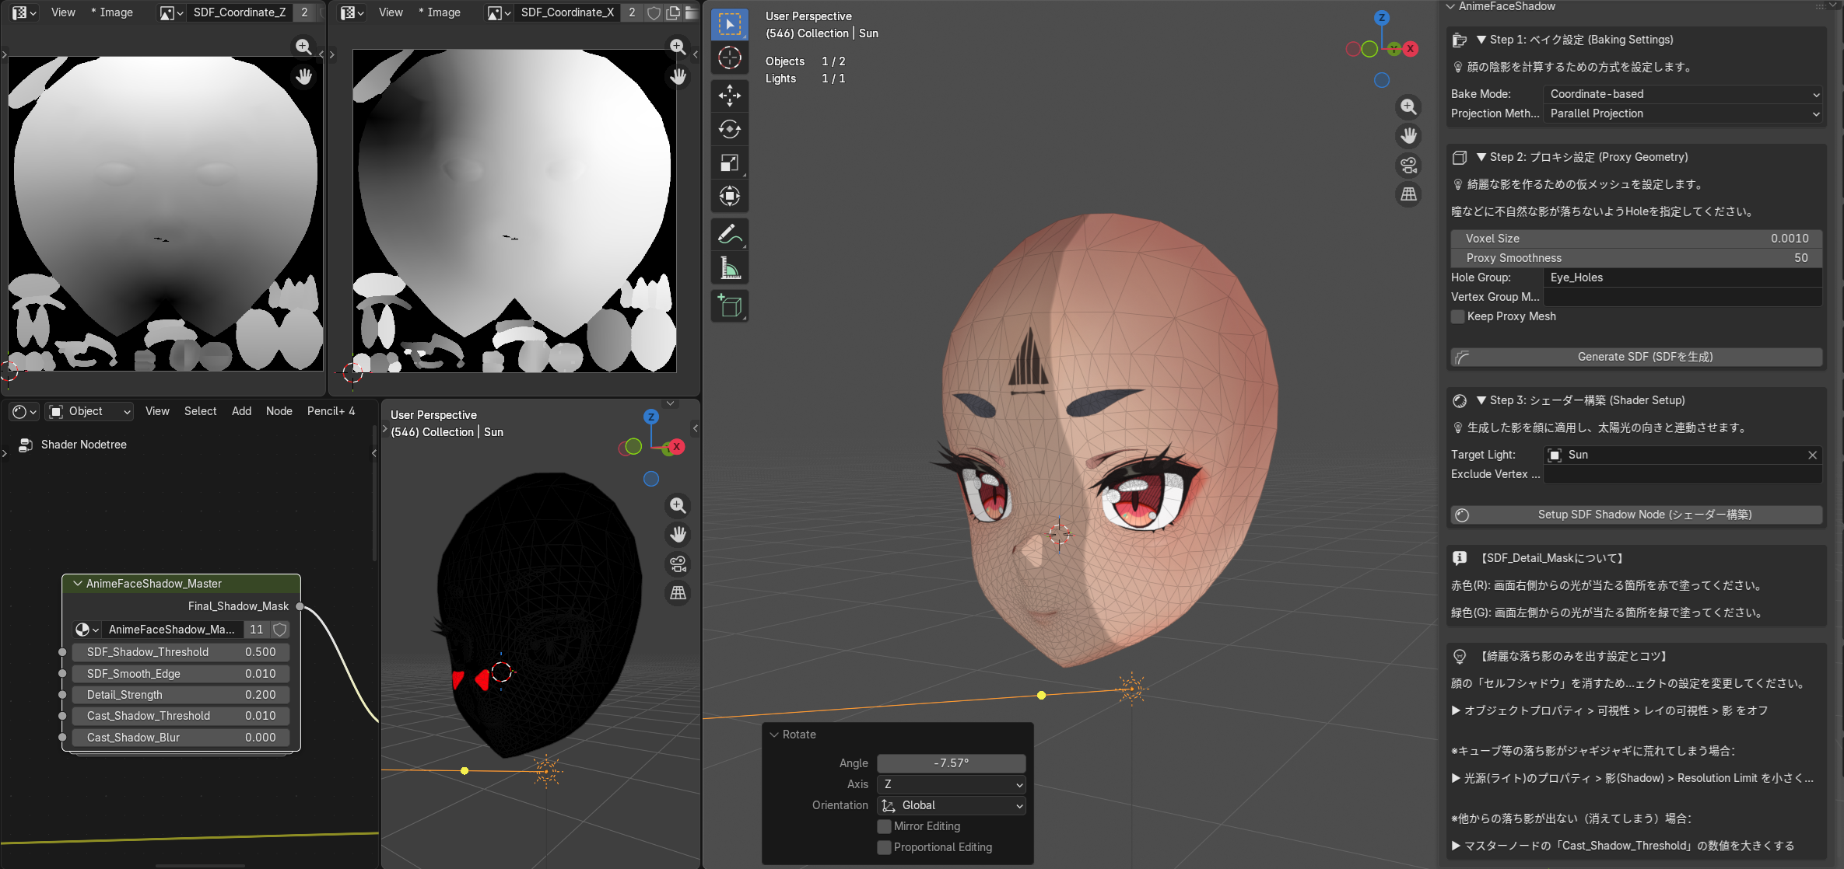Screen dimensions: 1844x869
Task: Enable the Mirror Editing checkbox
Action: (884, 826)
